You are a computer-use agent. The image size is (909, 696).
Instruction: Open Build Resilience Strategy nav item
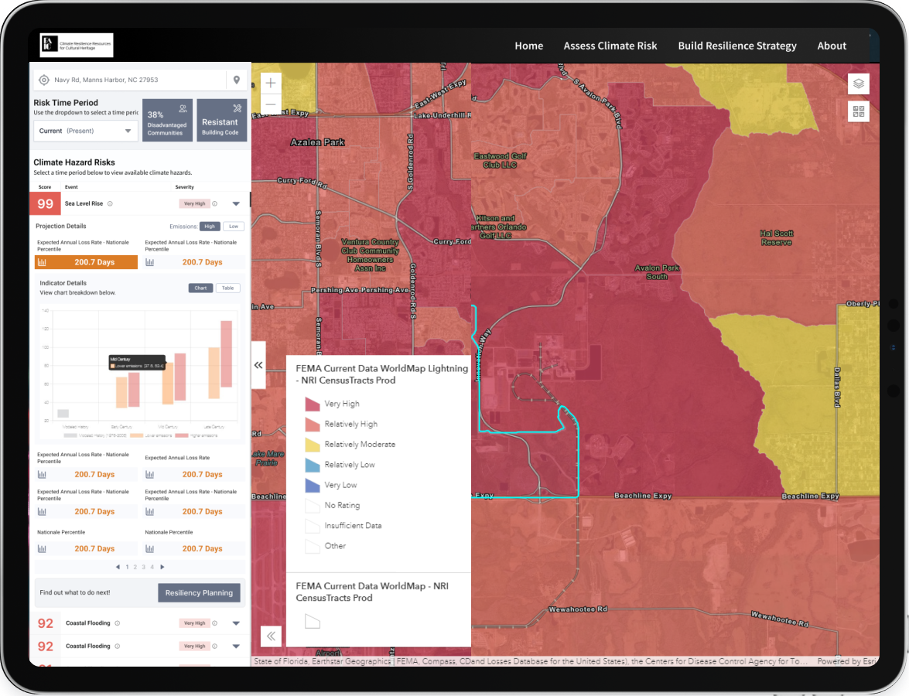(736, 46)
